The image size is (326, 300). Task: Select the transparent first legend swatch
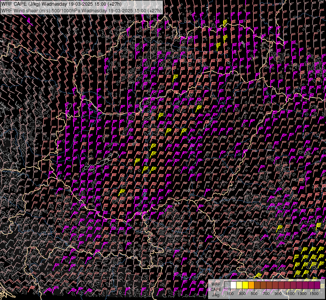227,285
